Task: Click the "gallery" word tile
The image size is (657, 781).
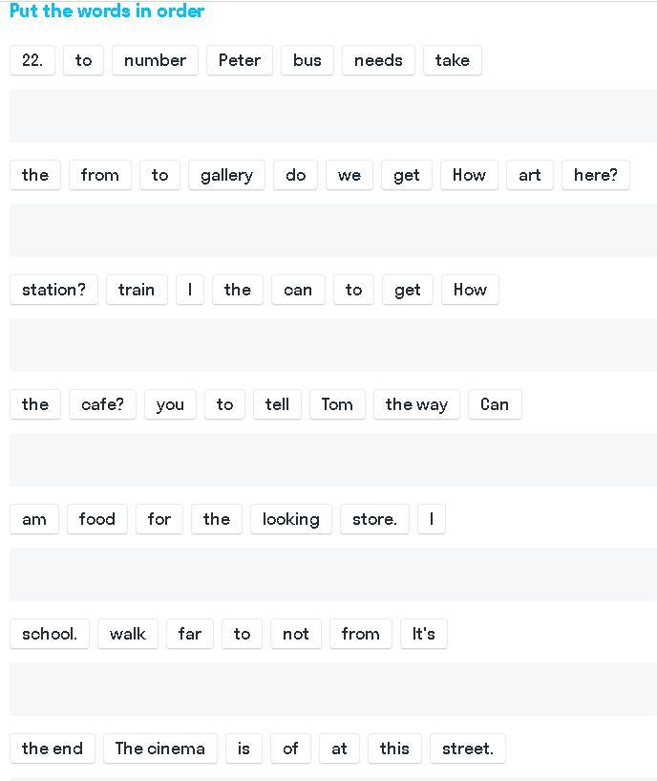Action: pos(226,175)
